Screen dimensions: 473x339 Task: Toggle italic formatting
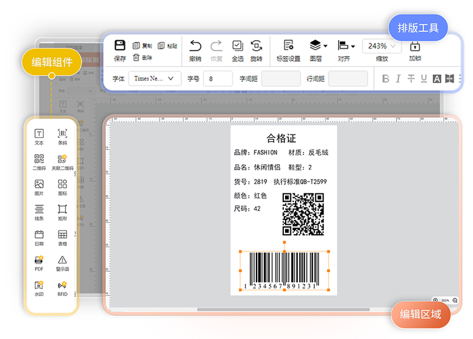(x=398, y=79)
